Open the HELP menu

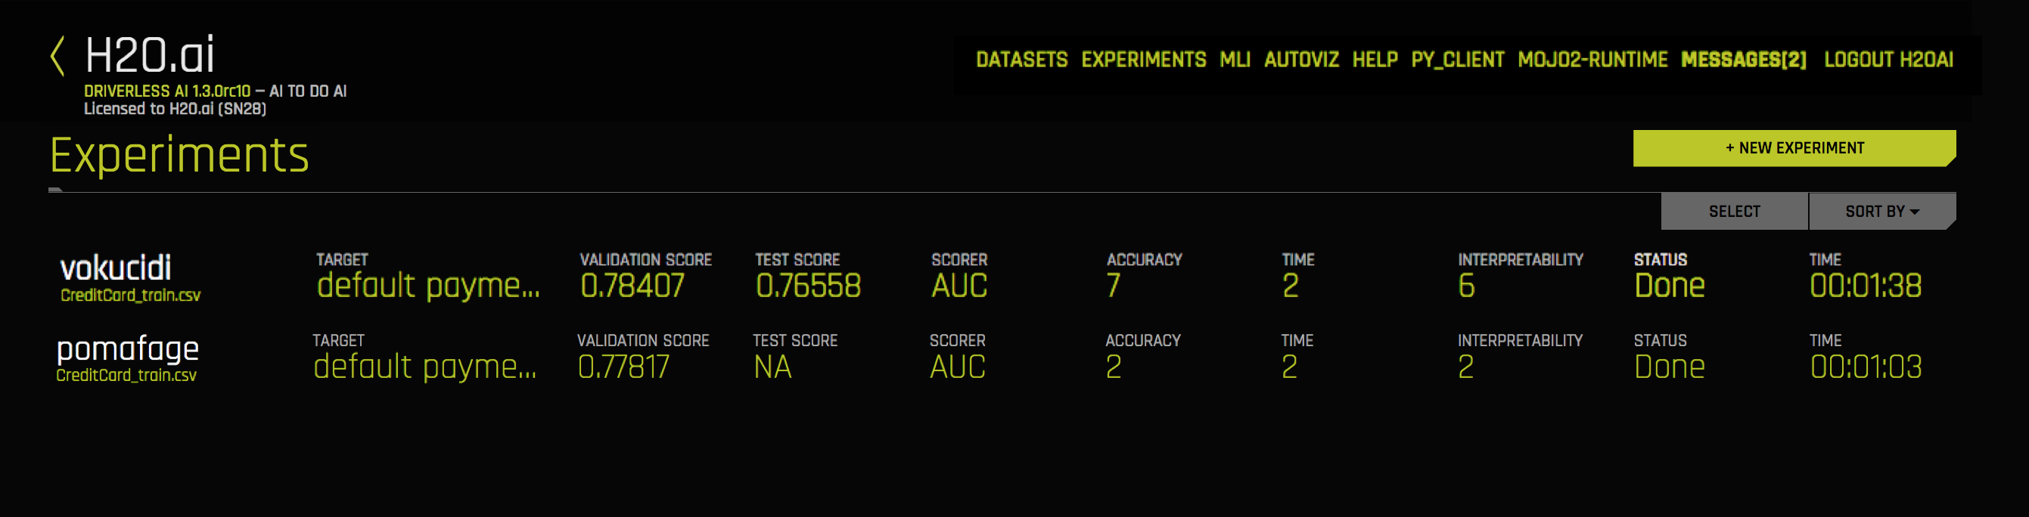pos(1375,60)
